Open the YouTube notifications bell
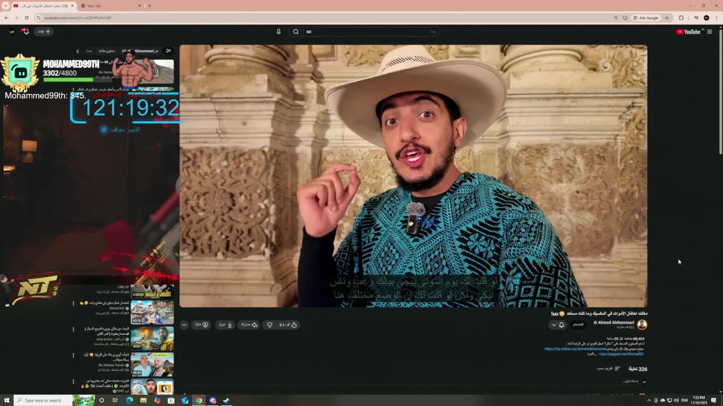 (25, 32)
